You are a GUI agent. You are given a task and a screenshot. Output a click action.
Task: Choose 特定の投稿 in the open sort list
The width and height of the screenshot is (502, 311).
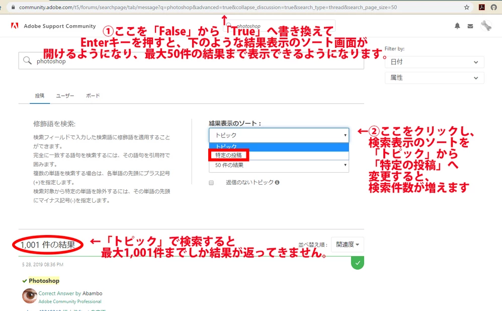point(279,155)
